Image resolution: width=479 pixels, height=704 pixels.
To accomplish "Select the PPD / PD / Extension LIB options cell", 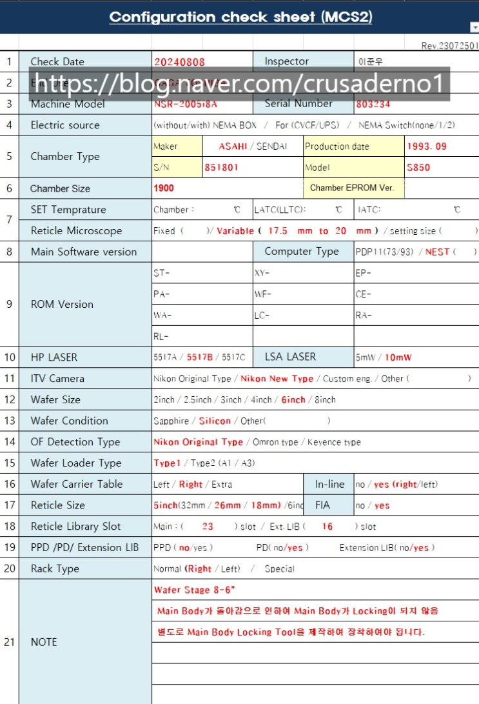I will [315, 547].
